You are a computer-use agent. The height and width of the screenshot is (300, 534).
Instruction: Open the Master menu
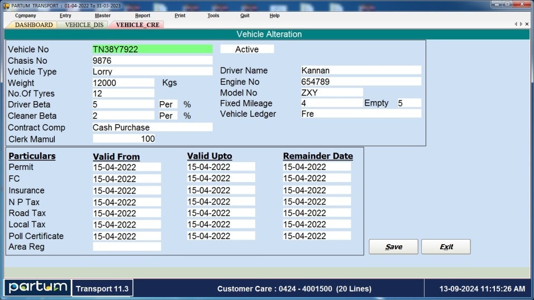point(103,15)
